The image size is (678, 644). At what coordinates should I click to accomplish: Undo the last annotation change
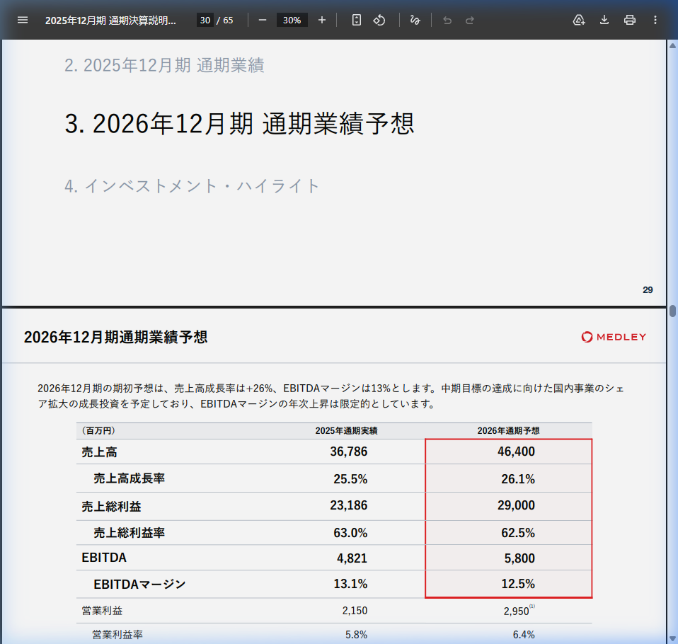click(447, 20)
